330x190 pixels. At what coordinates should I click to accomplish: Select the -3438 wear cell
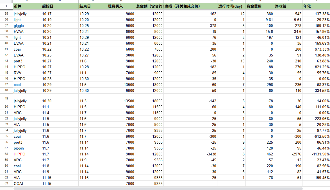point(190,154)
